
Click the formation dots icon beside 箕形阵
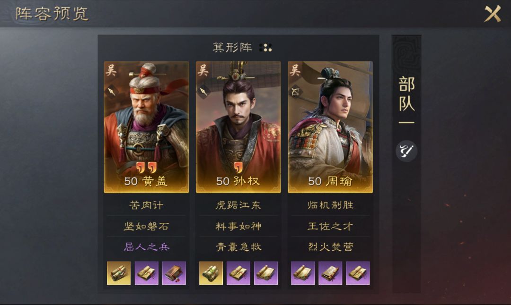265,48
